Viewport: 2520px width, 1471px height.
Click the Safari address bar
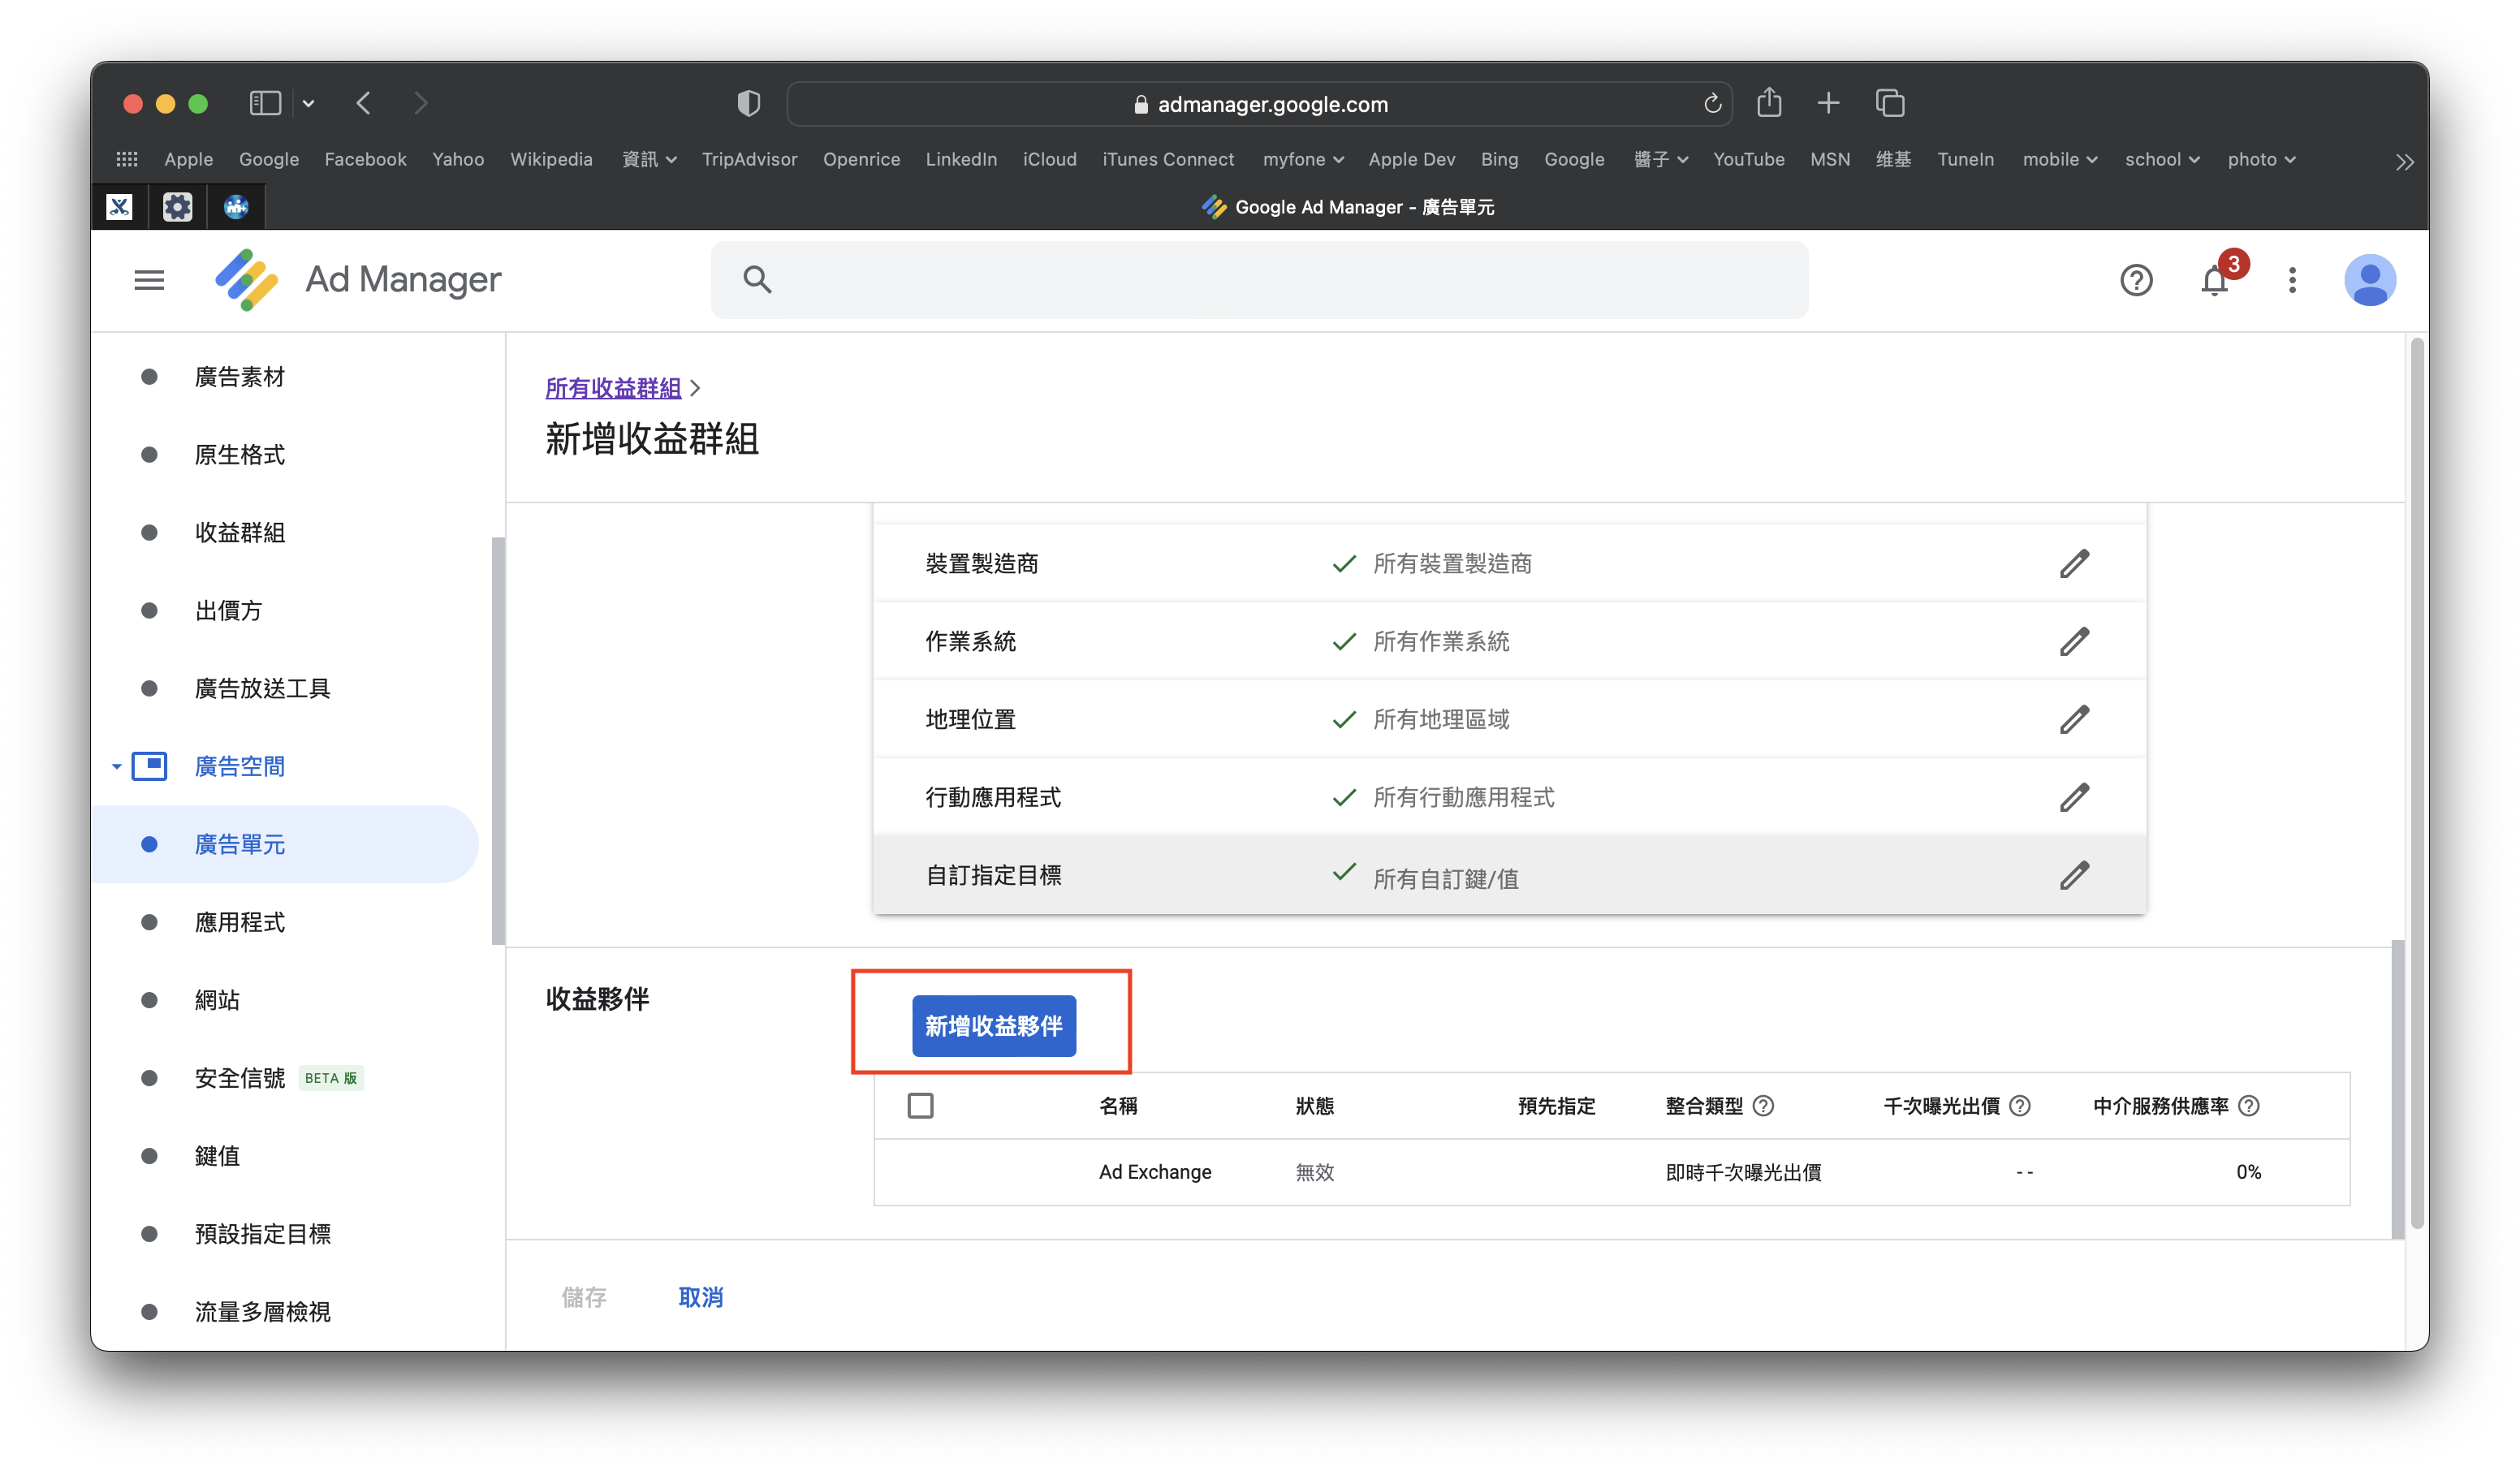(x=1259, y=104)
